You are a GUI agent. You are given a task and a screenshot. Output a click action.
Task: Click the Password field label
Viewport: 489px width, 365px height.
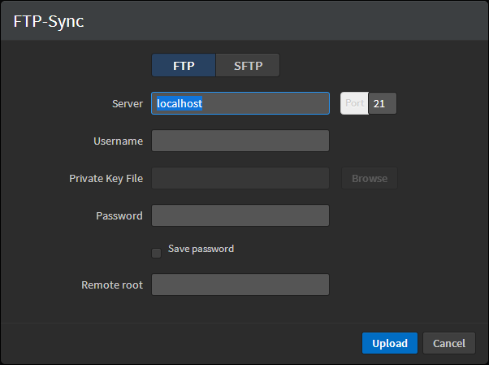coord(119,216)
